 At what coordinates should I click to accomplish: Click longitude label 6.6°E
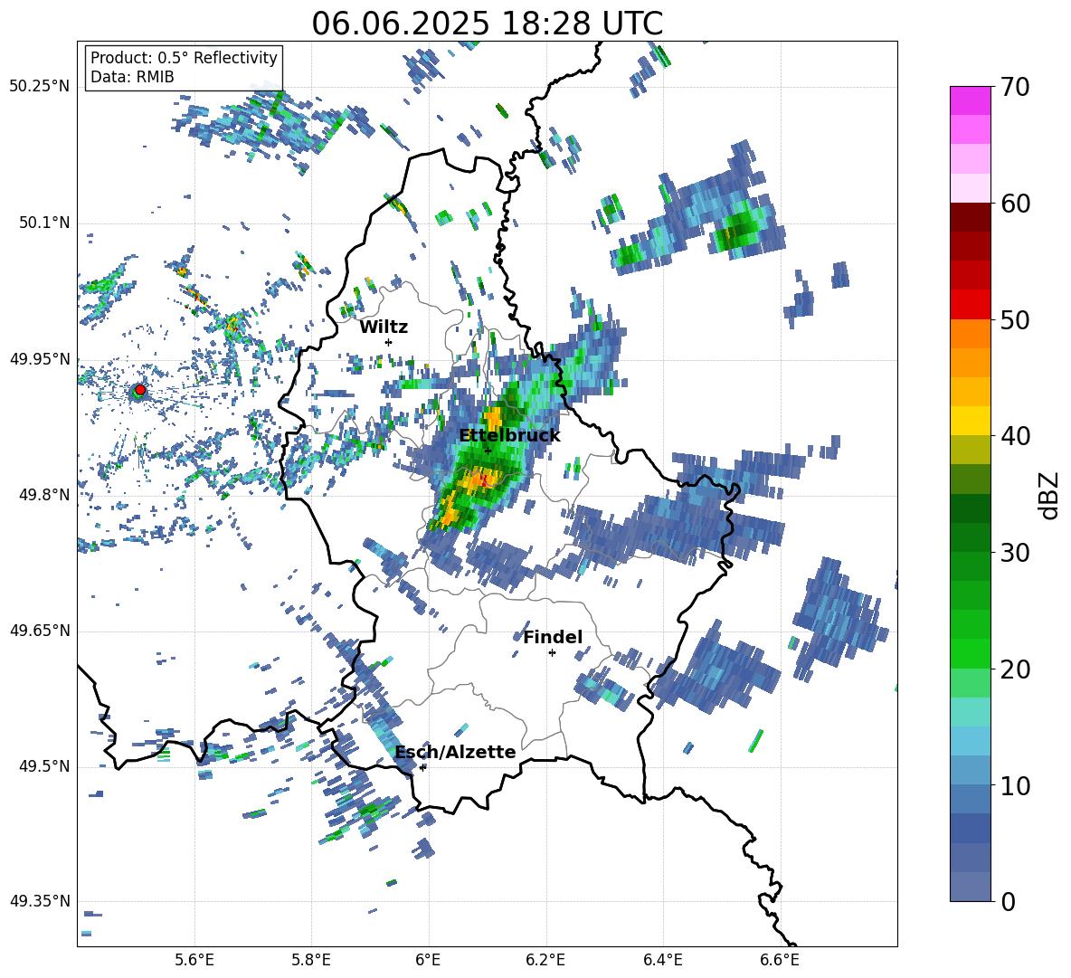pyautogui.click(x=780, y=960)
